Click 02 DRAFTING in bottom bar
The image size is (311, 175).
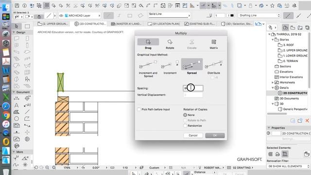242,168
